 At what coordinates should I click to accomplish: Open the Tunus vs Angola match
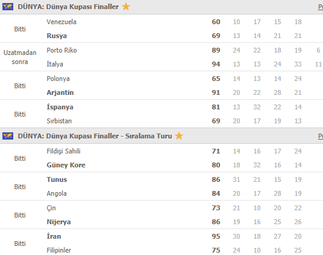click(161, 187)
